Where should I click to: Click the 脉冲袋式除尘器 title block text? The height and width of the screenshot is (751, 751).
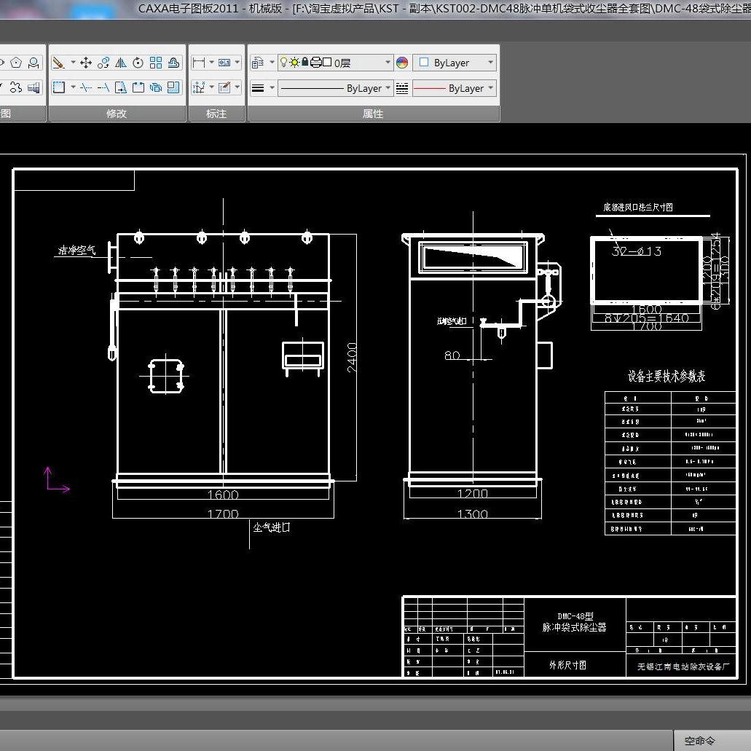(574, 627)
